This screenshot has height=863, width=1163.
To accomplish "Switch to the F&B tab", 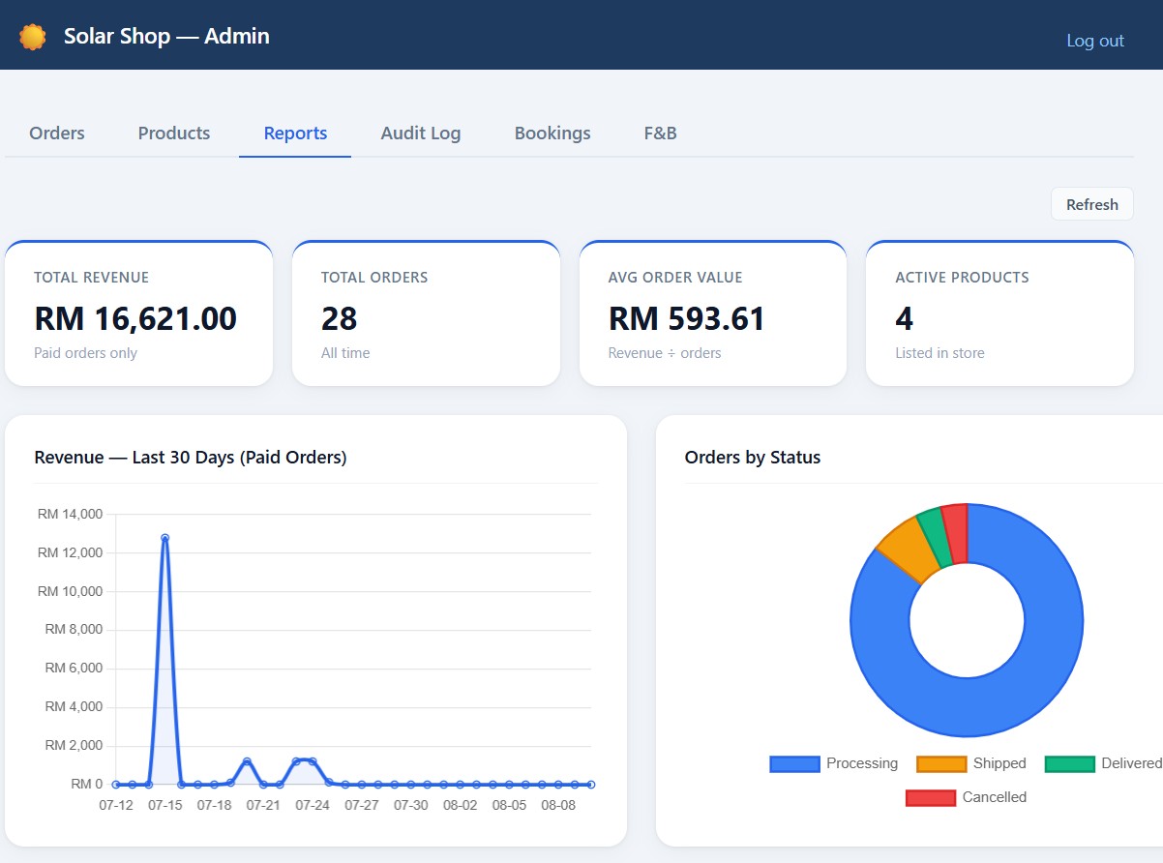I will [661, 134].
